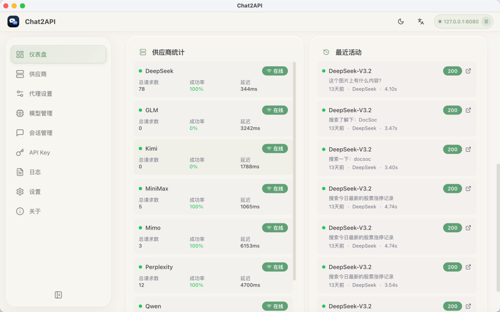
Task: Open external link for 搜索了解下：DocSoc activity
Action: pyautogui.click(x=468, y=110)
